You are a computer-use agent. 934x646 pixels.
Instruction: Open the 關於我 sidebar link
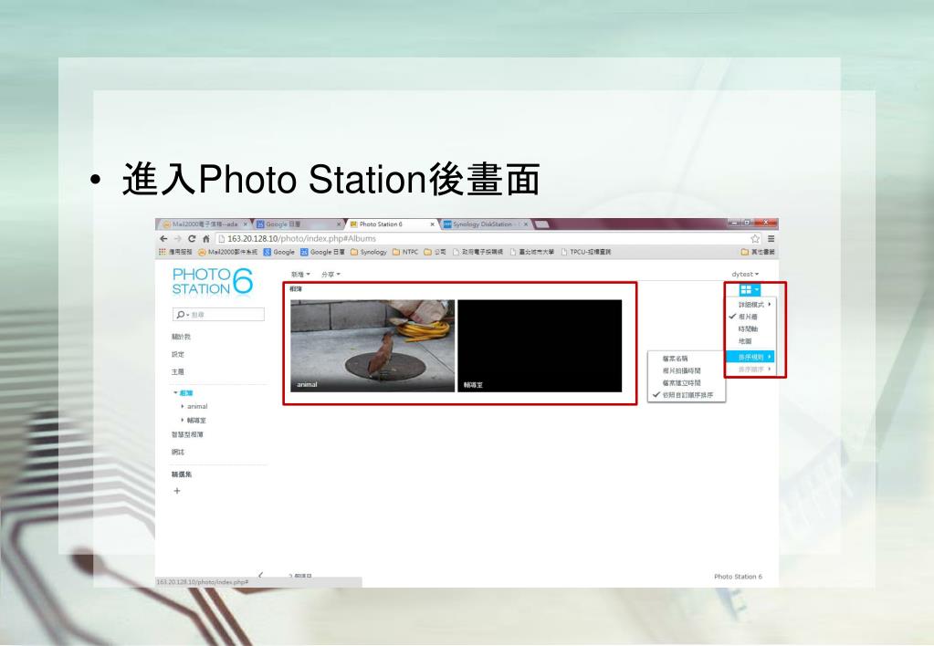(181, 337)
